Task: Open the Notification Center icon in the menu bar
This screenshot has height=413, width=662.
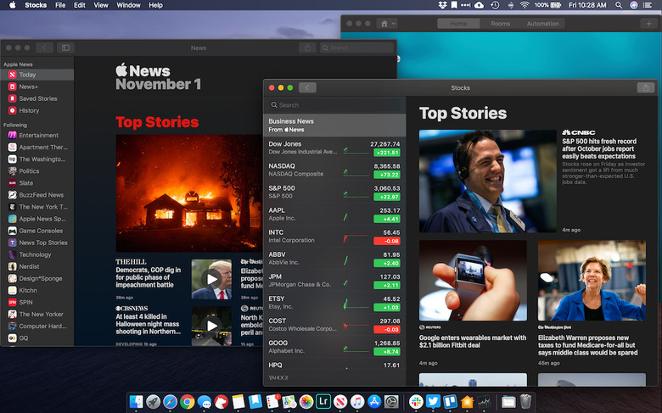Action: [648, 5]
